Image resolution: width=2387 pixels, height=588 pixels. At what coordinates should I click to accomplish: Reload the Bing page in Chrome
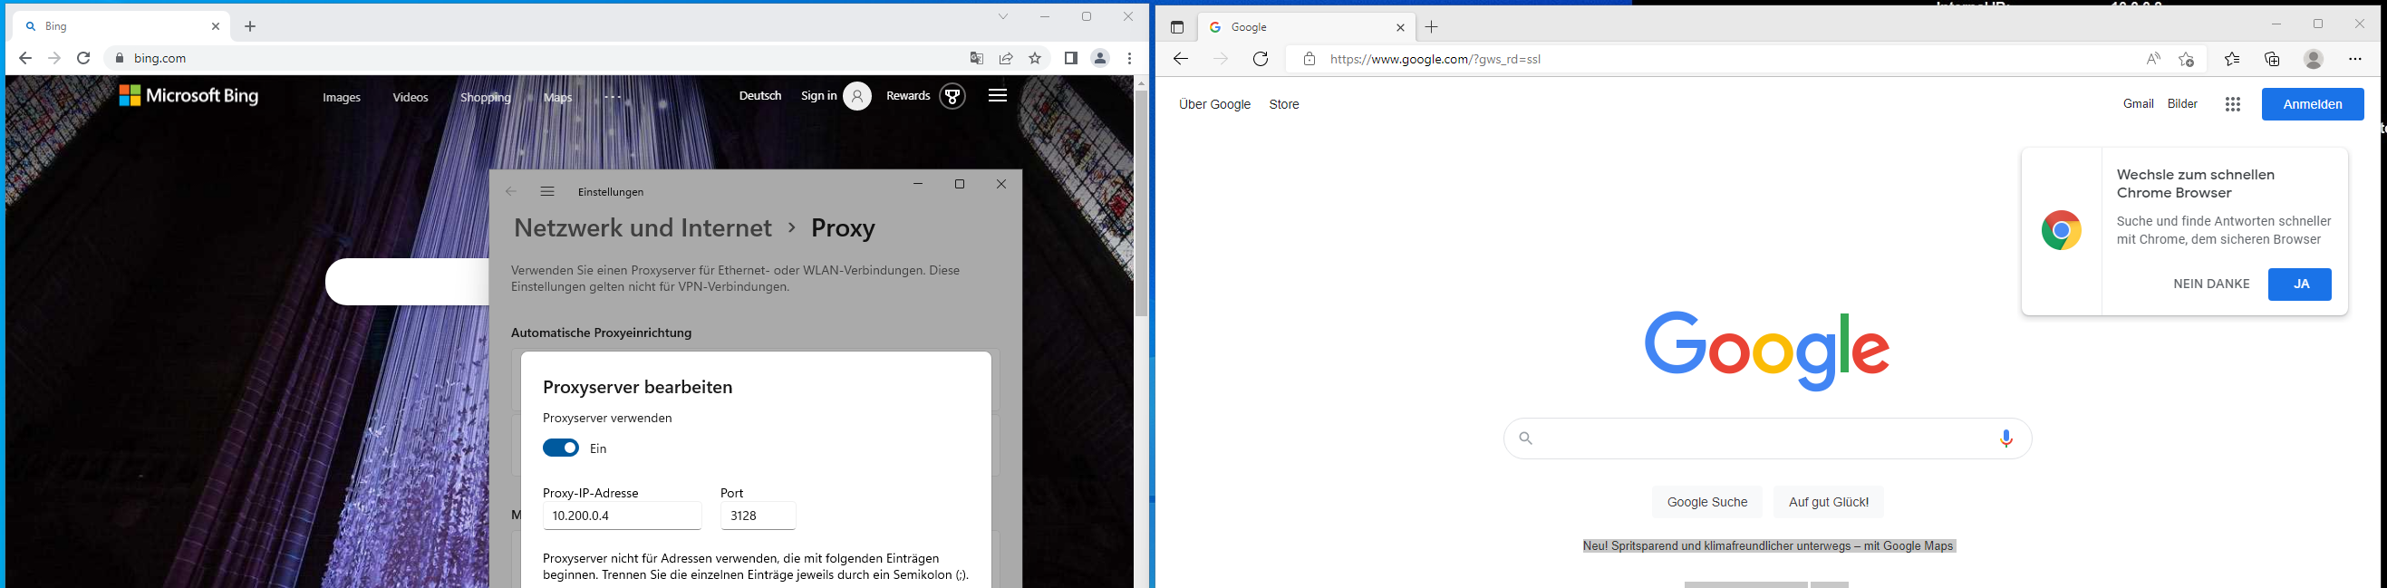point(83,58)
